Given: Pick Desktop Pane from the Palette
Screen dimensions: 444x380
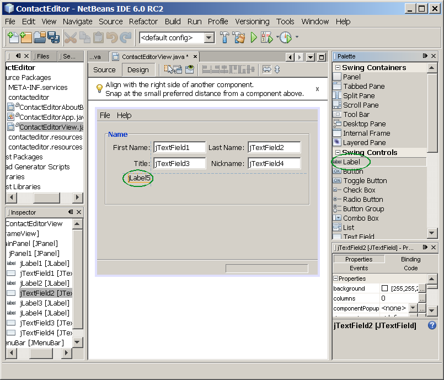Looking at the screenshot, I should [365, 124].
